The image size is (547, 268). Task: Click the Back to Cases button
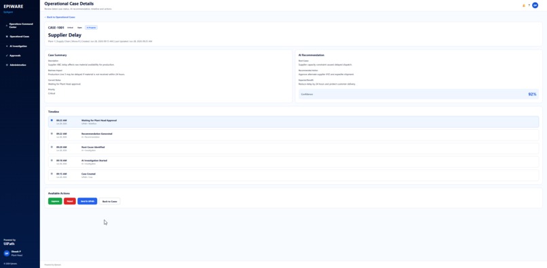[x=109, y=201]
